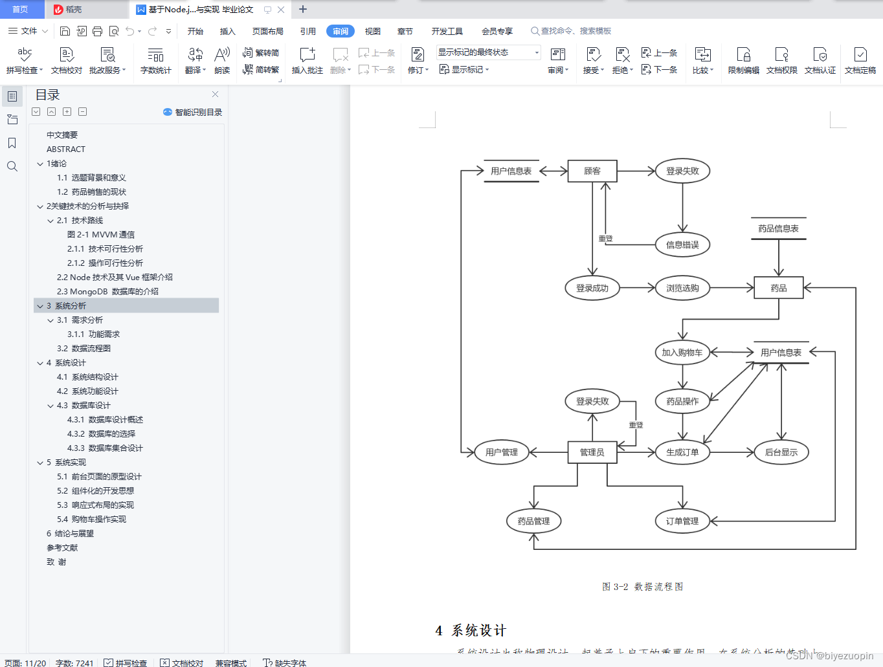Toggle 拼写检查 in the status bar
883x667 pixels.
(126, 662)
